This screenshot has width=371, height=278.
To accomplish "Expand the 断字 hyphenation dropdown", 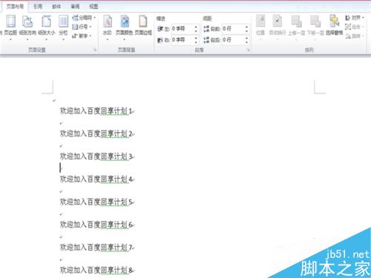I will coord(82,36).
